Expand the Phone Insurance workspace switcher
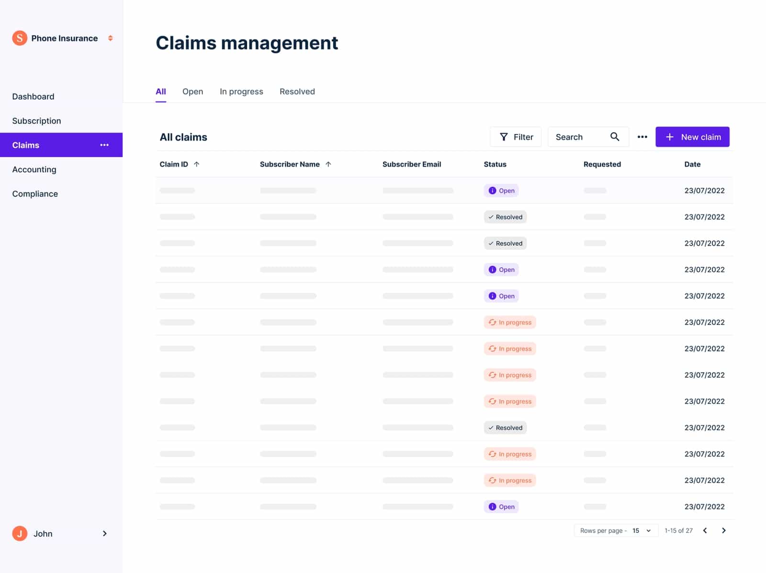This screenshot has height=573, width=766. pyautogui.click(x=110, y=38)
